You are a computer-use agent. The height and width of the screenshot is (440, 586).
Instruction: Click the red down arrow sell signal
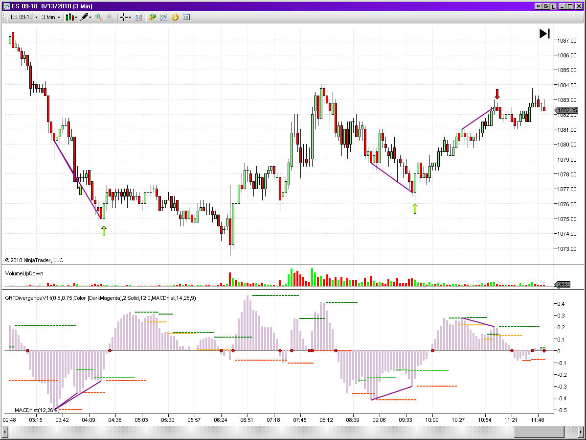[497, 94]
